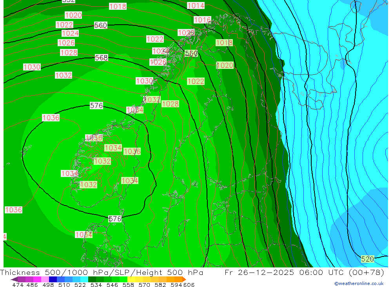Click the 520 contour label on blue area
The width and height of the screenshot is (392, 287).
(x=368, y=259)
